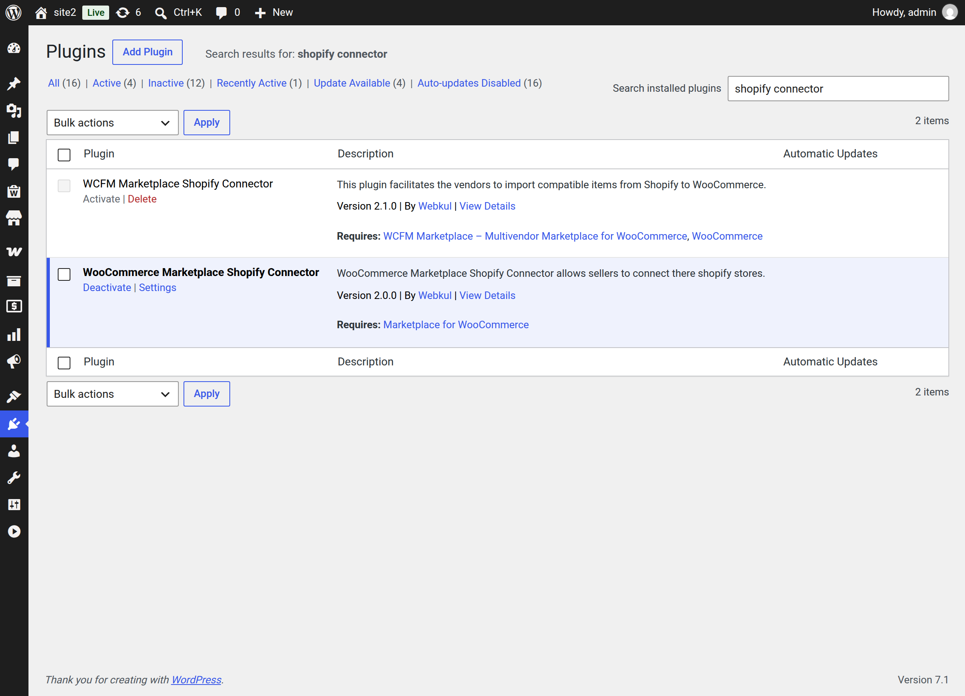Open the Settings sliders icon in sidebar
Screen dimensions: 965x696
pyautogui.click(x=14, y=505)
